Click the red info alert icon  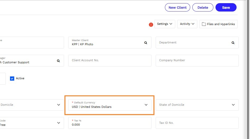click(x=151, y=25)
